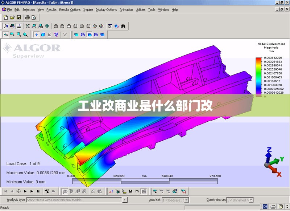Select the binoculars Find tool
This screenshot has width=290, height=211.
tap(123, 26)
